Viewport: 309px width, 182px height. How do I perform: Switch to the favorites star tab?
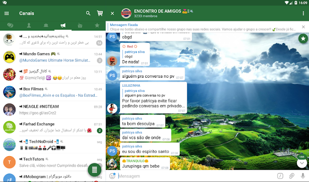97,25
